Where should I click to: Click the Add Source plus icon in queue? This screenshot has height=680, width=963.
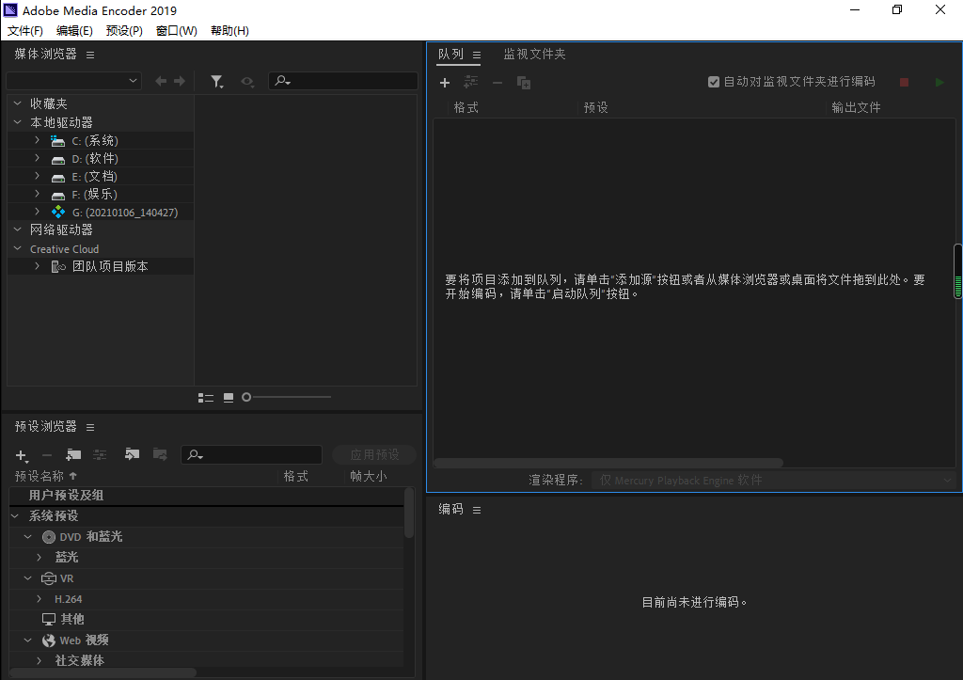445,82
